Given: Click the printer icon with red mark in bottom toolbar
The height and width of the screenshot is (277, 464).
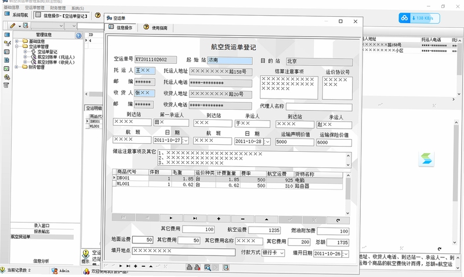Looking at the screenshot, I should point(197,267).
